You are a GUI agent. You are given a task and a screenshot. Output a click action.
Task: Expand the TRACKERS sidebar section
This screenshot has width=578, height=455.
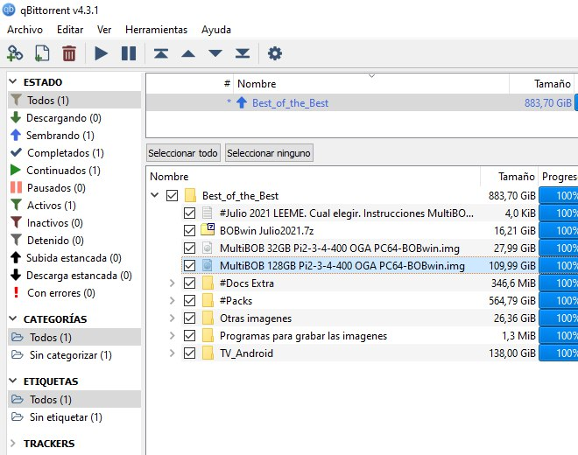(x=13, y=444)
